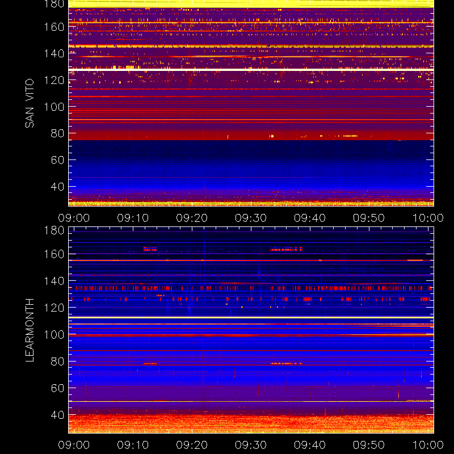Select the 140 tick label on Learmonth axis
Screen dimensions: 454x454
54,281
